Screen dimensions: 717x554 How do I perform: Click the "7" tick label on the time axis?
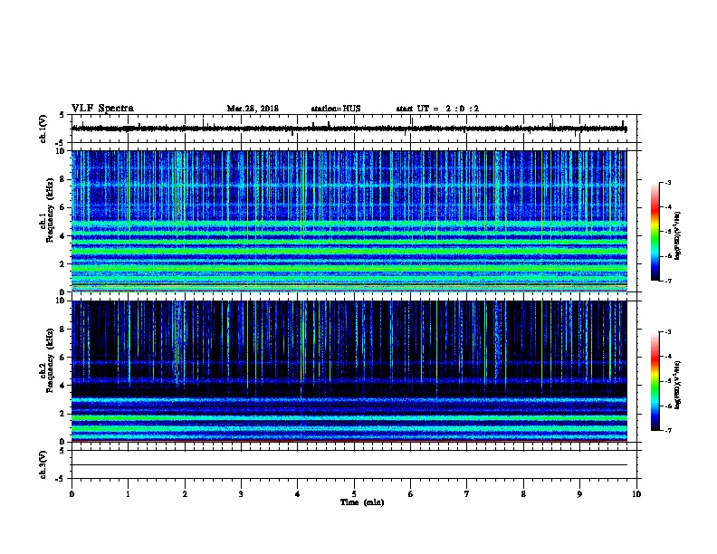click(x=467, y=494)
